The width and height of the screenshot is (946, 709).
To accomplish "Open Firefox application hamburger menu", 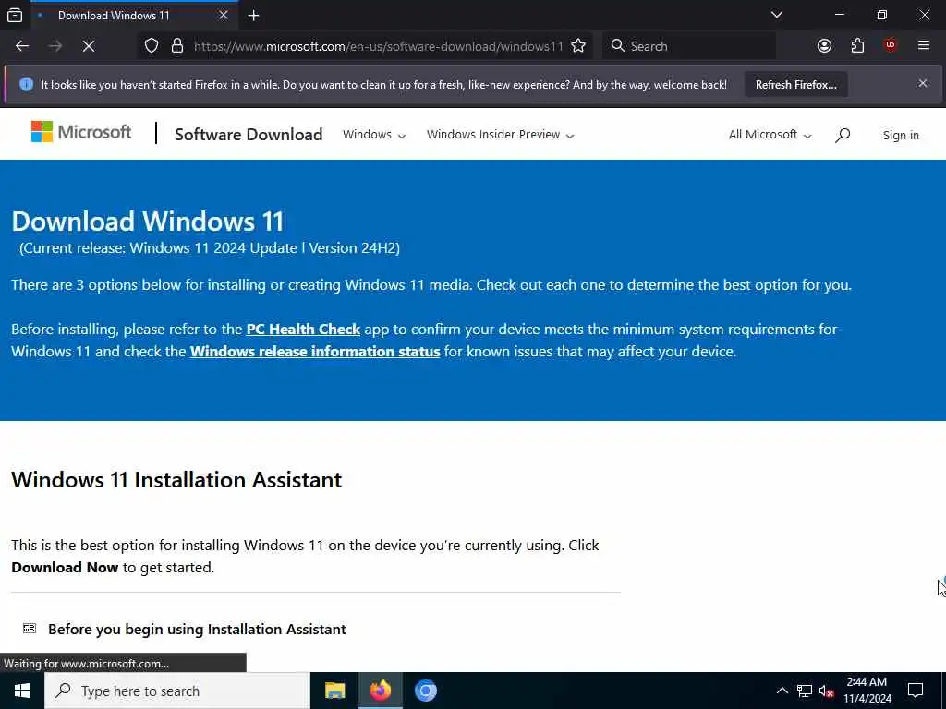I will 923,45.
